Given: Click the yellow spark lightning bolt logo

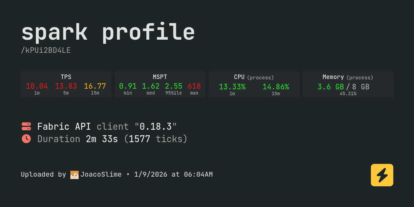Looking at the screenshot, I should (x=382, y=175).
